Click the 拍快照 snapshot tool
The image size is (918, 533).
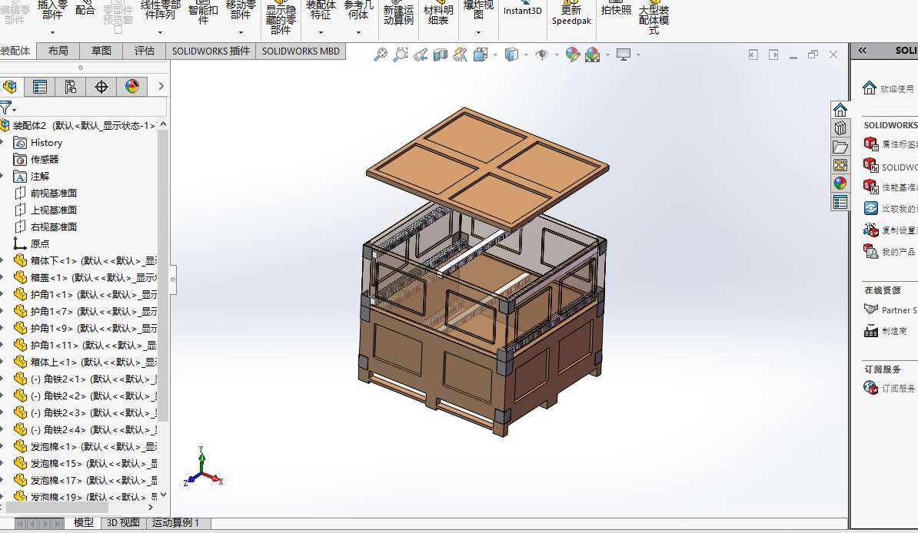pyautogui.click(x=616, y=8)
